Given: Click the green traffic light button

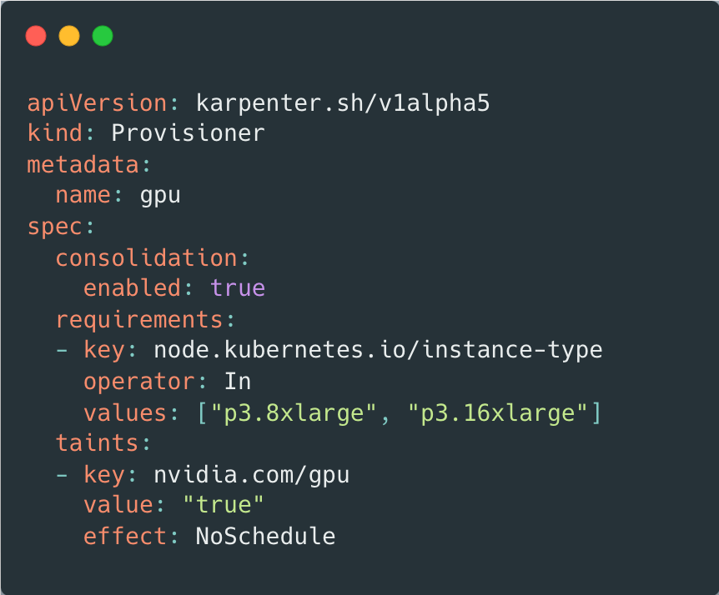Looking at the screenshot, I should click(x=102, y=36).
